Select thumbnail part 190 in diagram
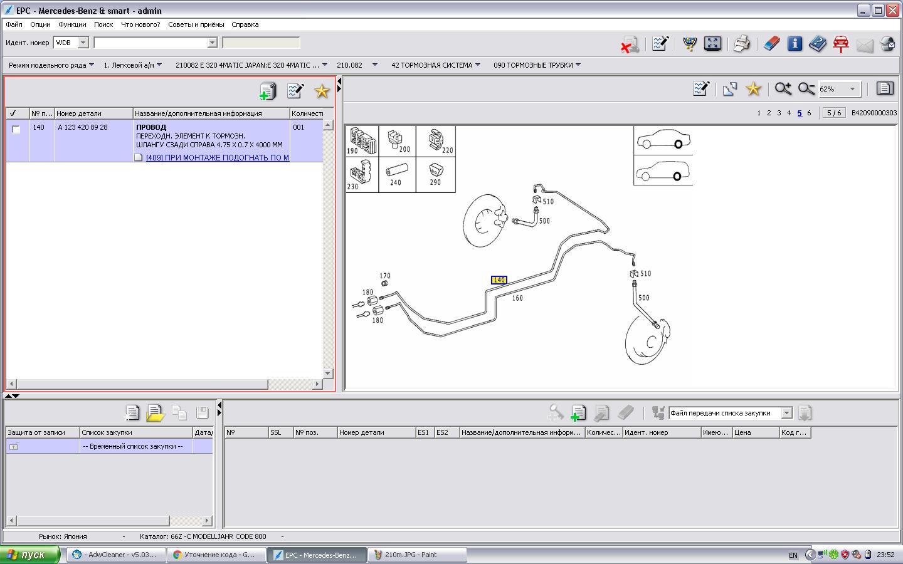903x564 pixels. click(362, 141)
